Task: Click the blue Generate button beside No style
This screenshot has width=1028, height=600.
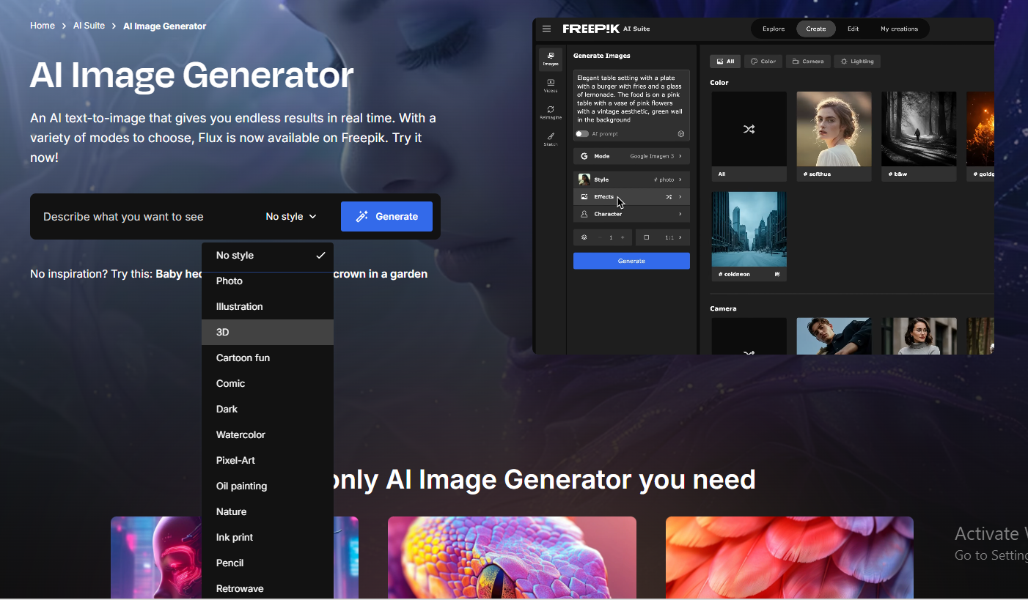Action: (x=386, y=216)
